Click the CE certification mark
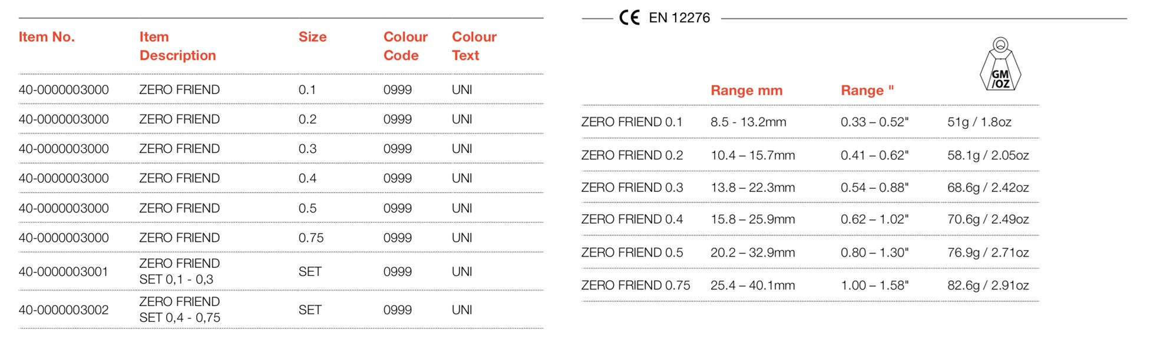Image resolution: width=1150 pixels, height=353 pixels. point(629,18)
